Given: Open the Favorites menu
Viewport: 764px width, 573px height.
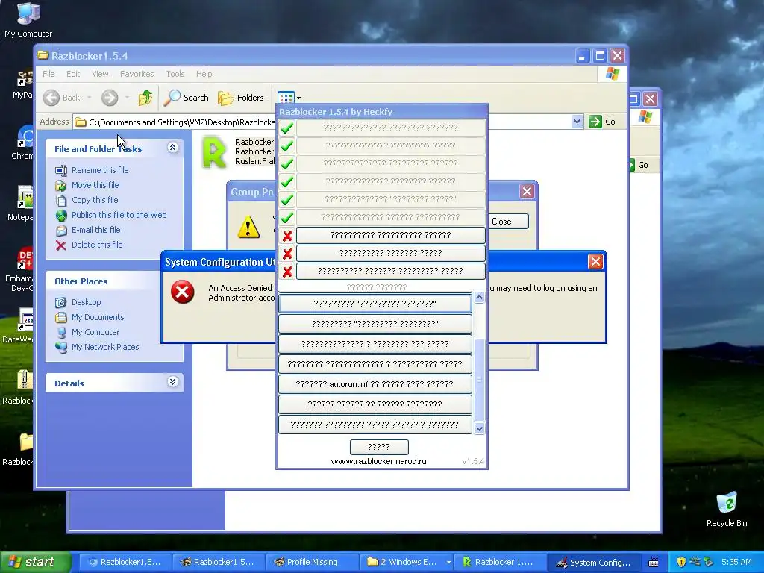Looking at the screenshot, I should [x=137, y=74].
